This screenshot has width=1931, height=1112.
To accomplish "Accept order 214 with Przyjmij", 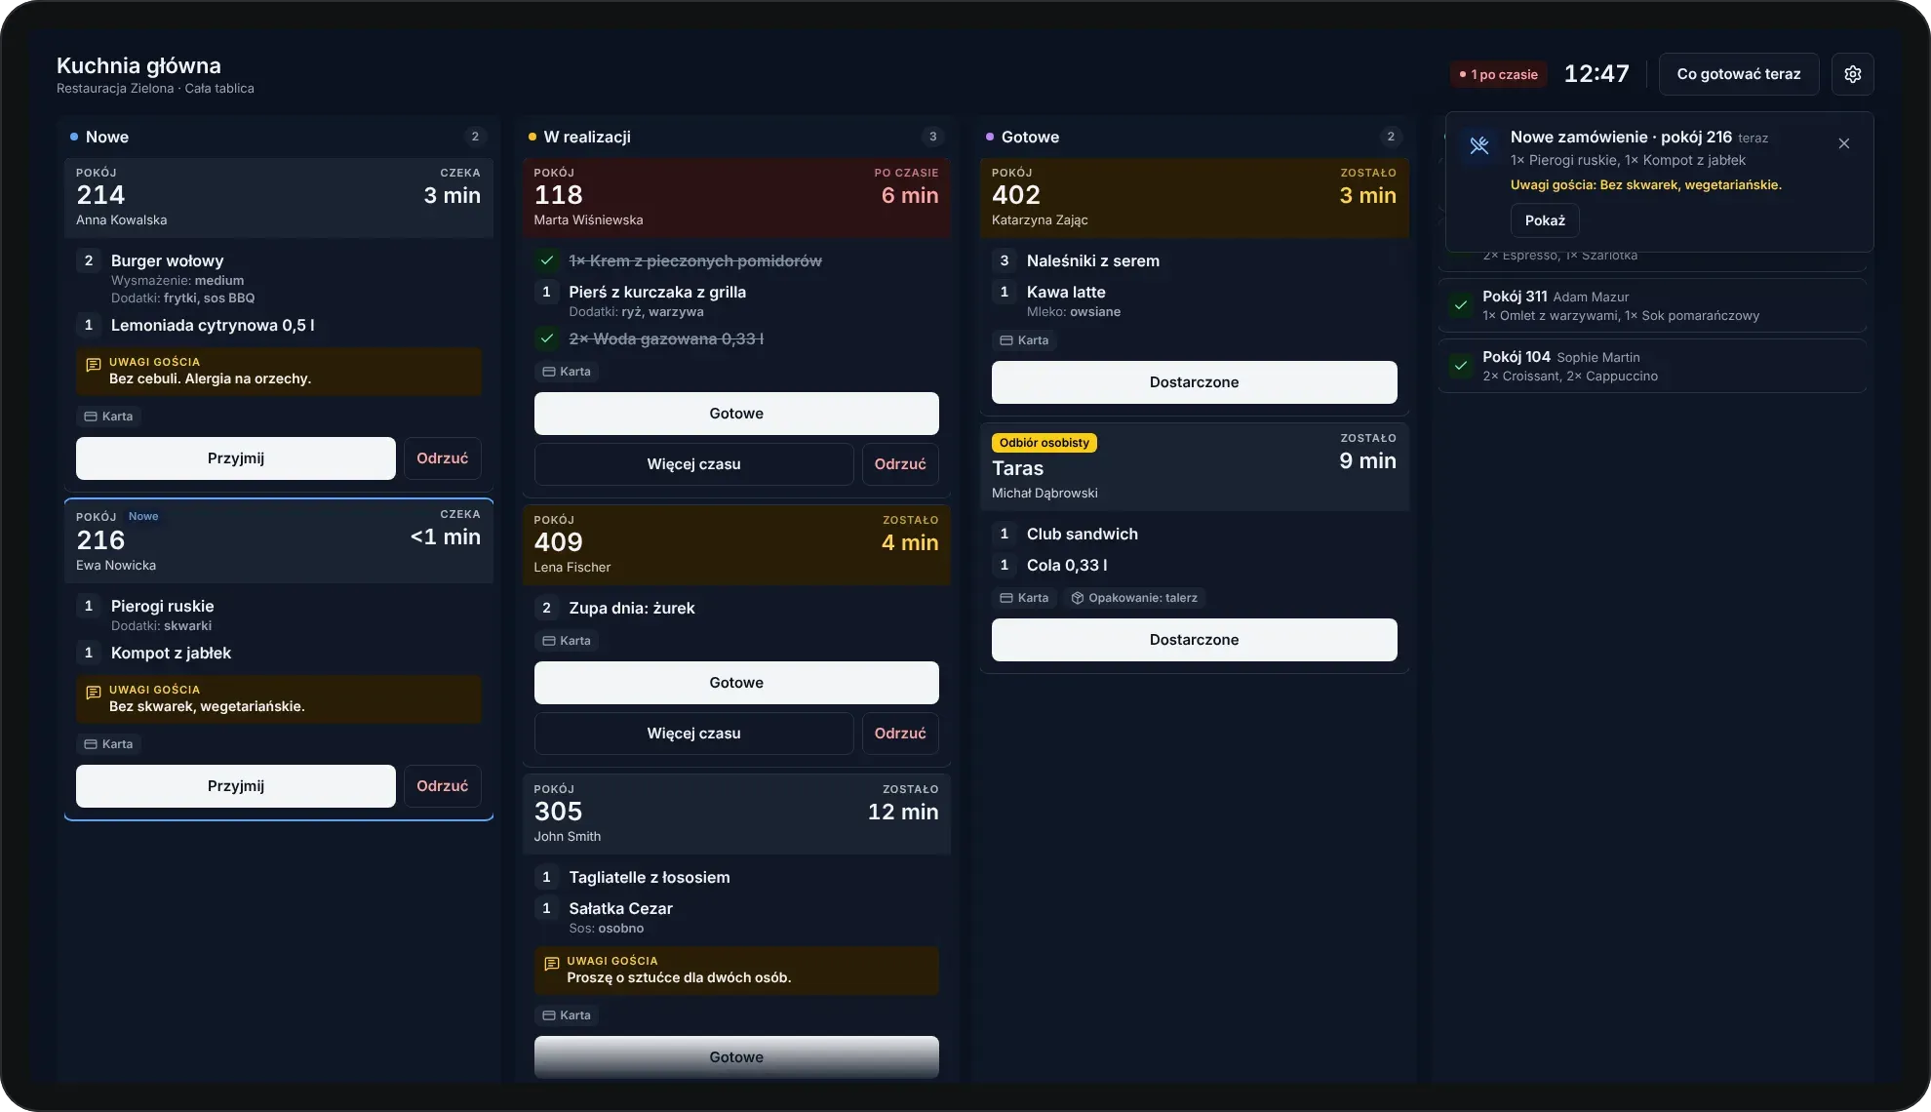I will (236, 458).
